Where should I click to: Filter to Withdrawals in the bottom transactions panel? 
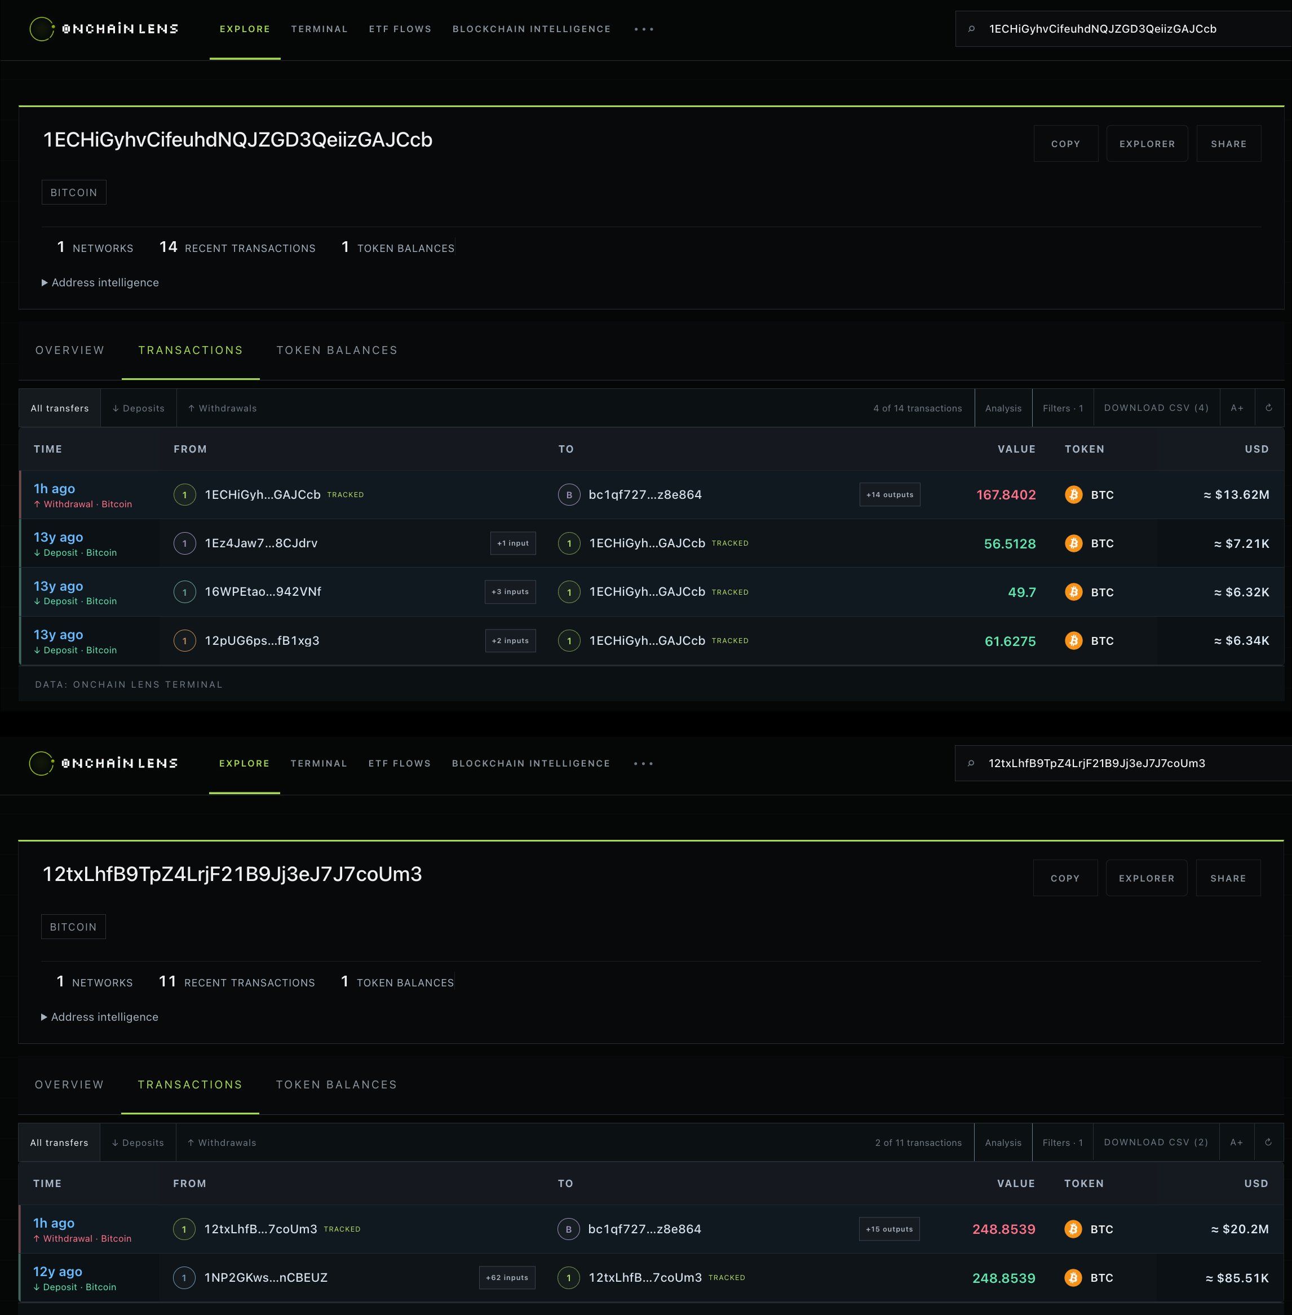[222, 1143]
